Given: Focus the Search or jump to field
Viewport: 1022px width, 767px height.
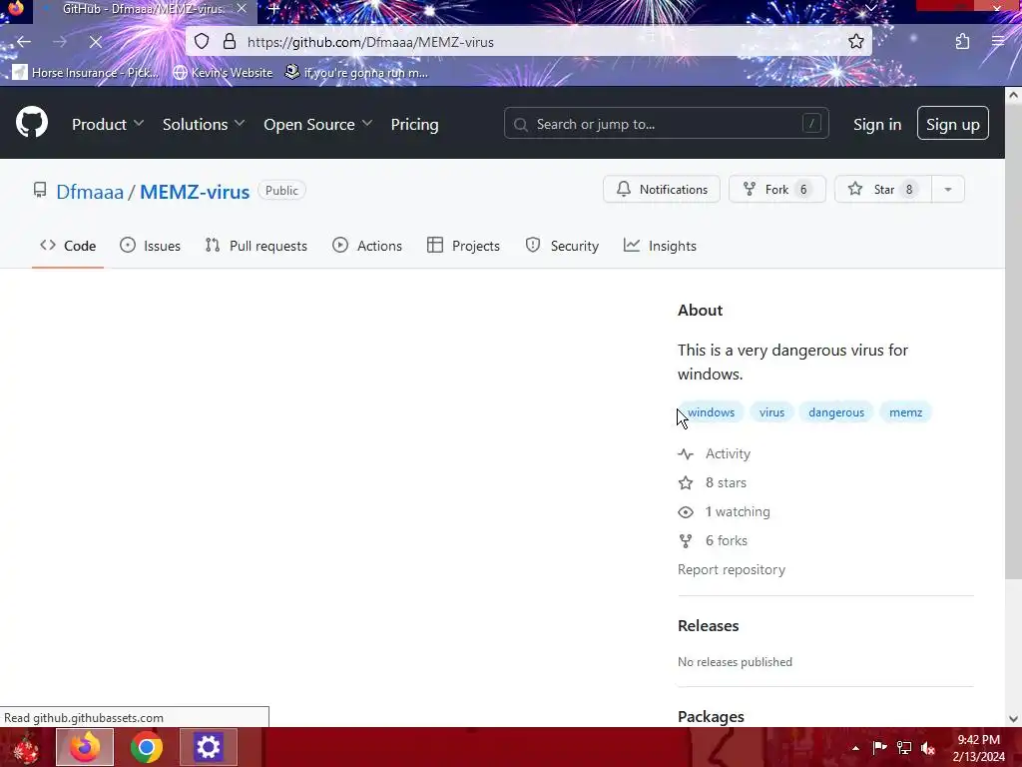Looking at the screenshot, I should click(666, 123).
